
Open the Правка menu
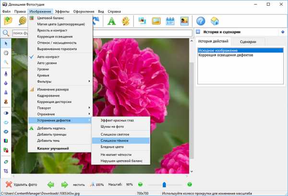click(20, 12)
